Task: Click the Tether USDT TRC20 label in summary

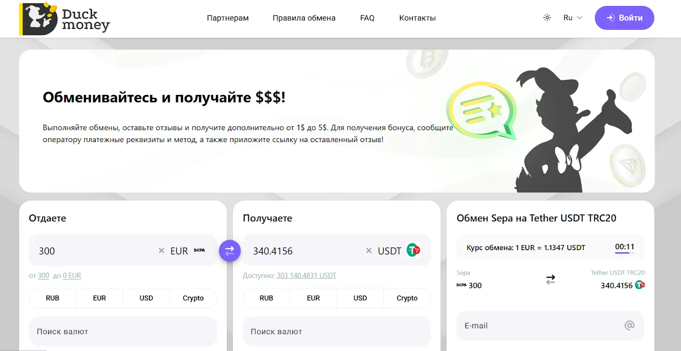Action: (618, 273)
